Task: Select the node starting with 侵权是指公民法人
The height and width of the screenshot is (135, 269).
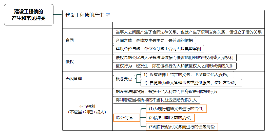Action: 175,58
